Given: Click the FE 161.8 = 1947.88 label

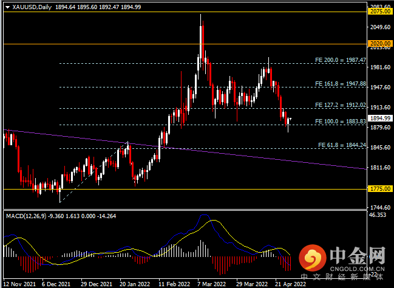Looking at the screenshot, I should (x=341, y=83).
